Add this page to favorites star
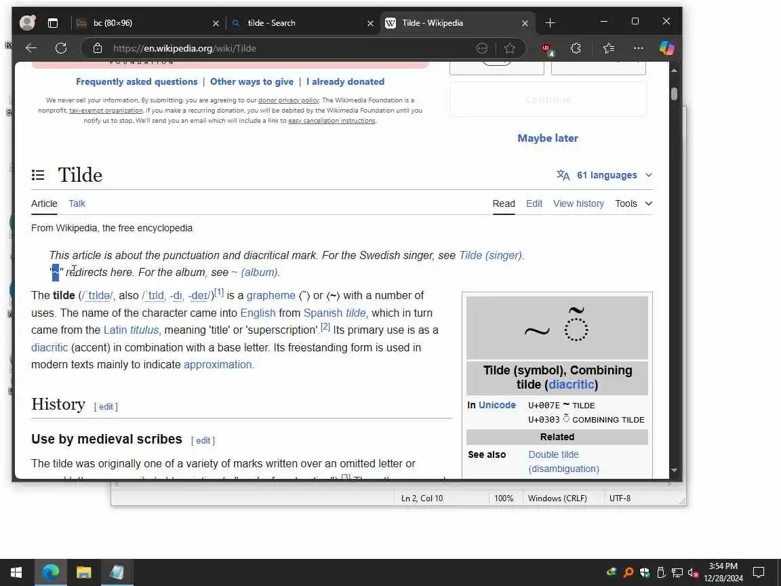The width and height of the screenshot is (781, 586). 510,48
